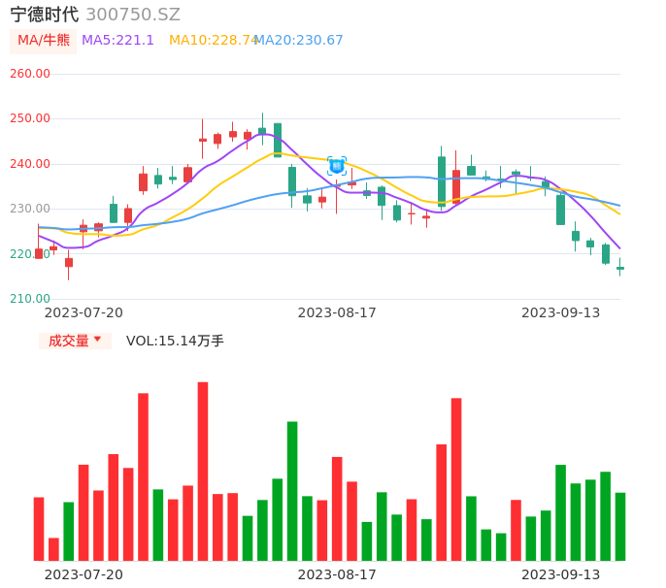This screenshot has width=666, height=588.
Task: Click the 230.00 price axis label
Action: coord(30,209)
